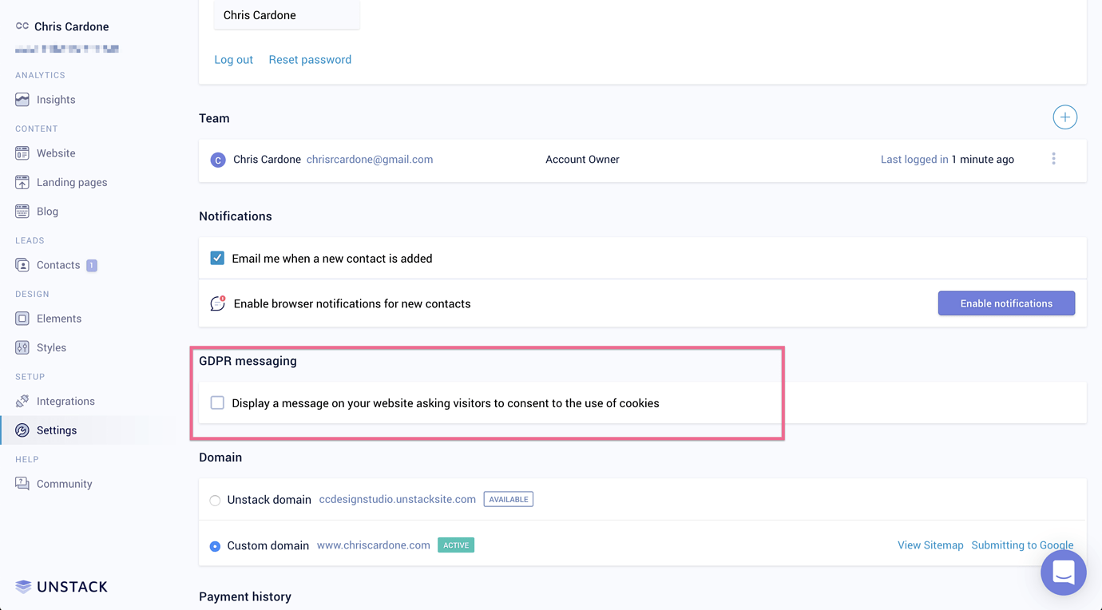
Task: Select the Website icon in the sidebar
Action: coord(22,152)
